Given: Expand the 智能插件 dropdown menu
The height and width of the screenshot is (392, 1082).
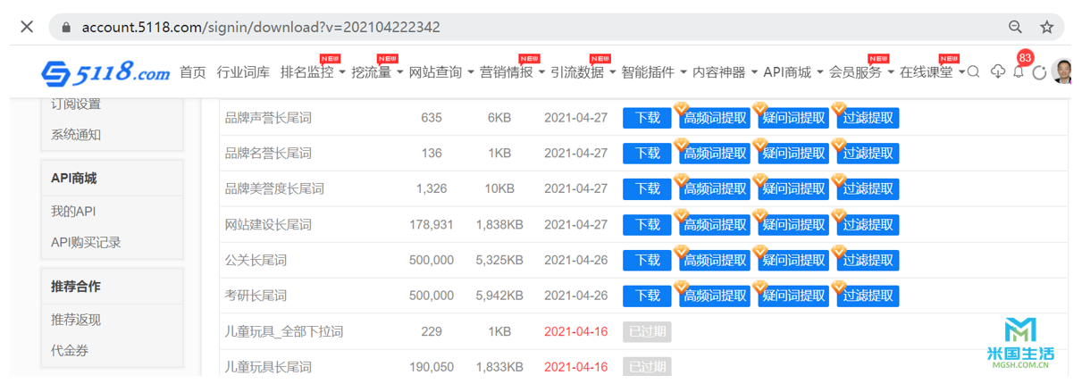Looking at the screenshot, I should tap(654, 72).
